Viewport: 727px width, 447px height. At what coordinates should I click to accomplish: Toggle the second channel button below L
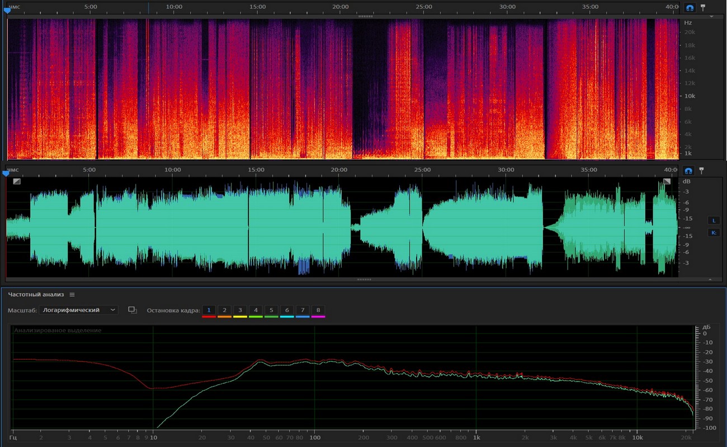point(714,232)
